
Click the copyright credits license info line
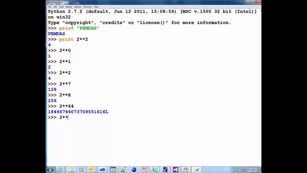click(x=140, y=23)
